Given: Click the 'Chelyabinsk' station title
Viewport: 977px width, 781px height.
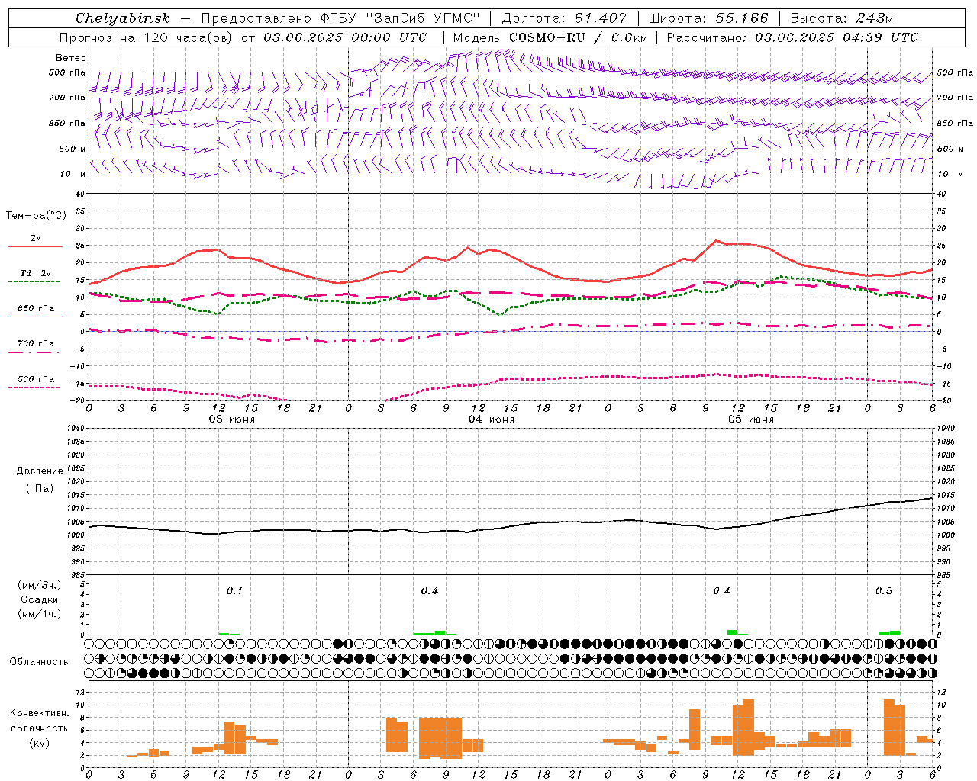Looking at the screenshot, I should pos(123,18).
